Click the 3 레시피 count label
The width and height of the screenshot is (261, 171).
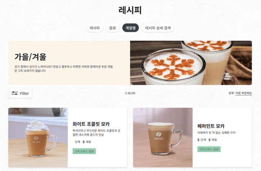click(130, 93)
